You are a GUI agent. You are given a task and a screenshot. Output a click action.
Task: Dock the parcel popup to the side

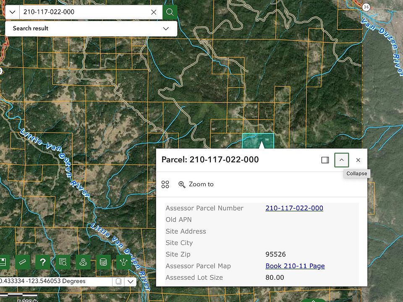point(325,160)
